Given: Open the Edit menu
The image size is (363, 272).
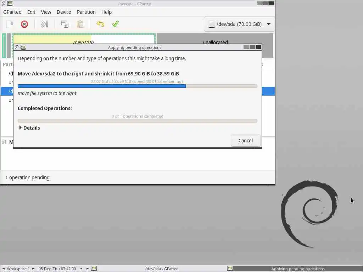Looking at the screenshot, I should (x=31, y=12).
